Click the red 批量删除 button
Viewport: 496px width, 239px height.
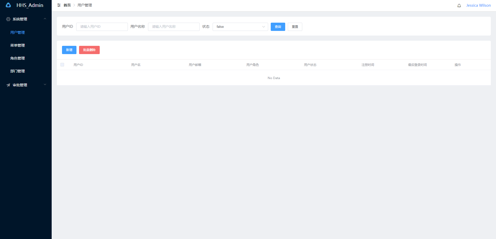(x=89, y=50)
